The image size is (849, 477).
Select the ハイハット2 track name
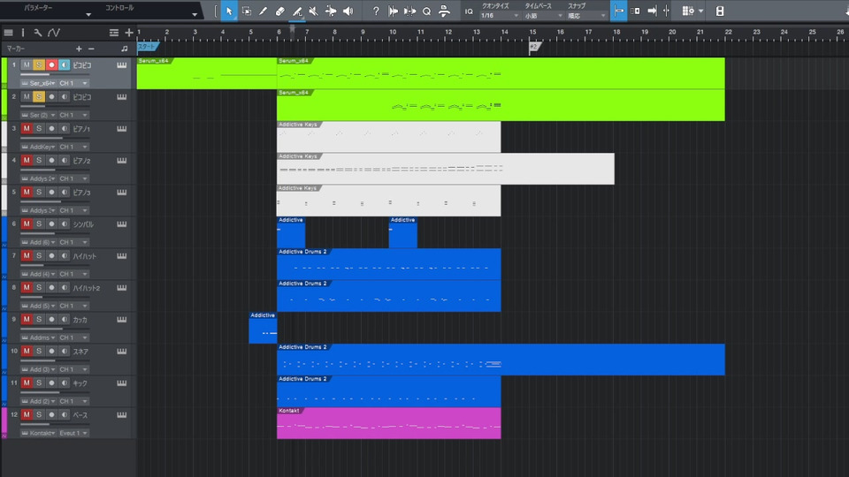[87, 288]
